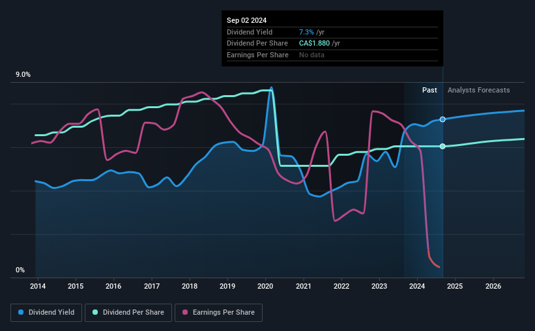Click the 2024 x-axis label

[417, 286]
